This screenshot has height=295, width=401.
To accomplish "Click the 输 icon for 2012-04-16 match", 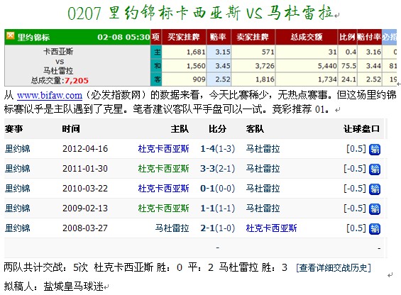I will [375, 150].
